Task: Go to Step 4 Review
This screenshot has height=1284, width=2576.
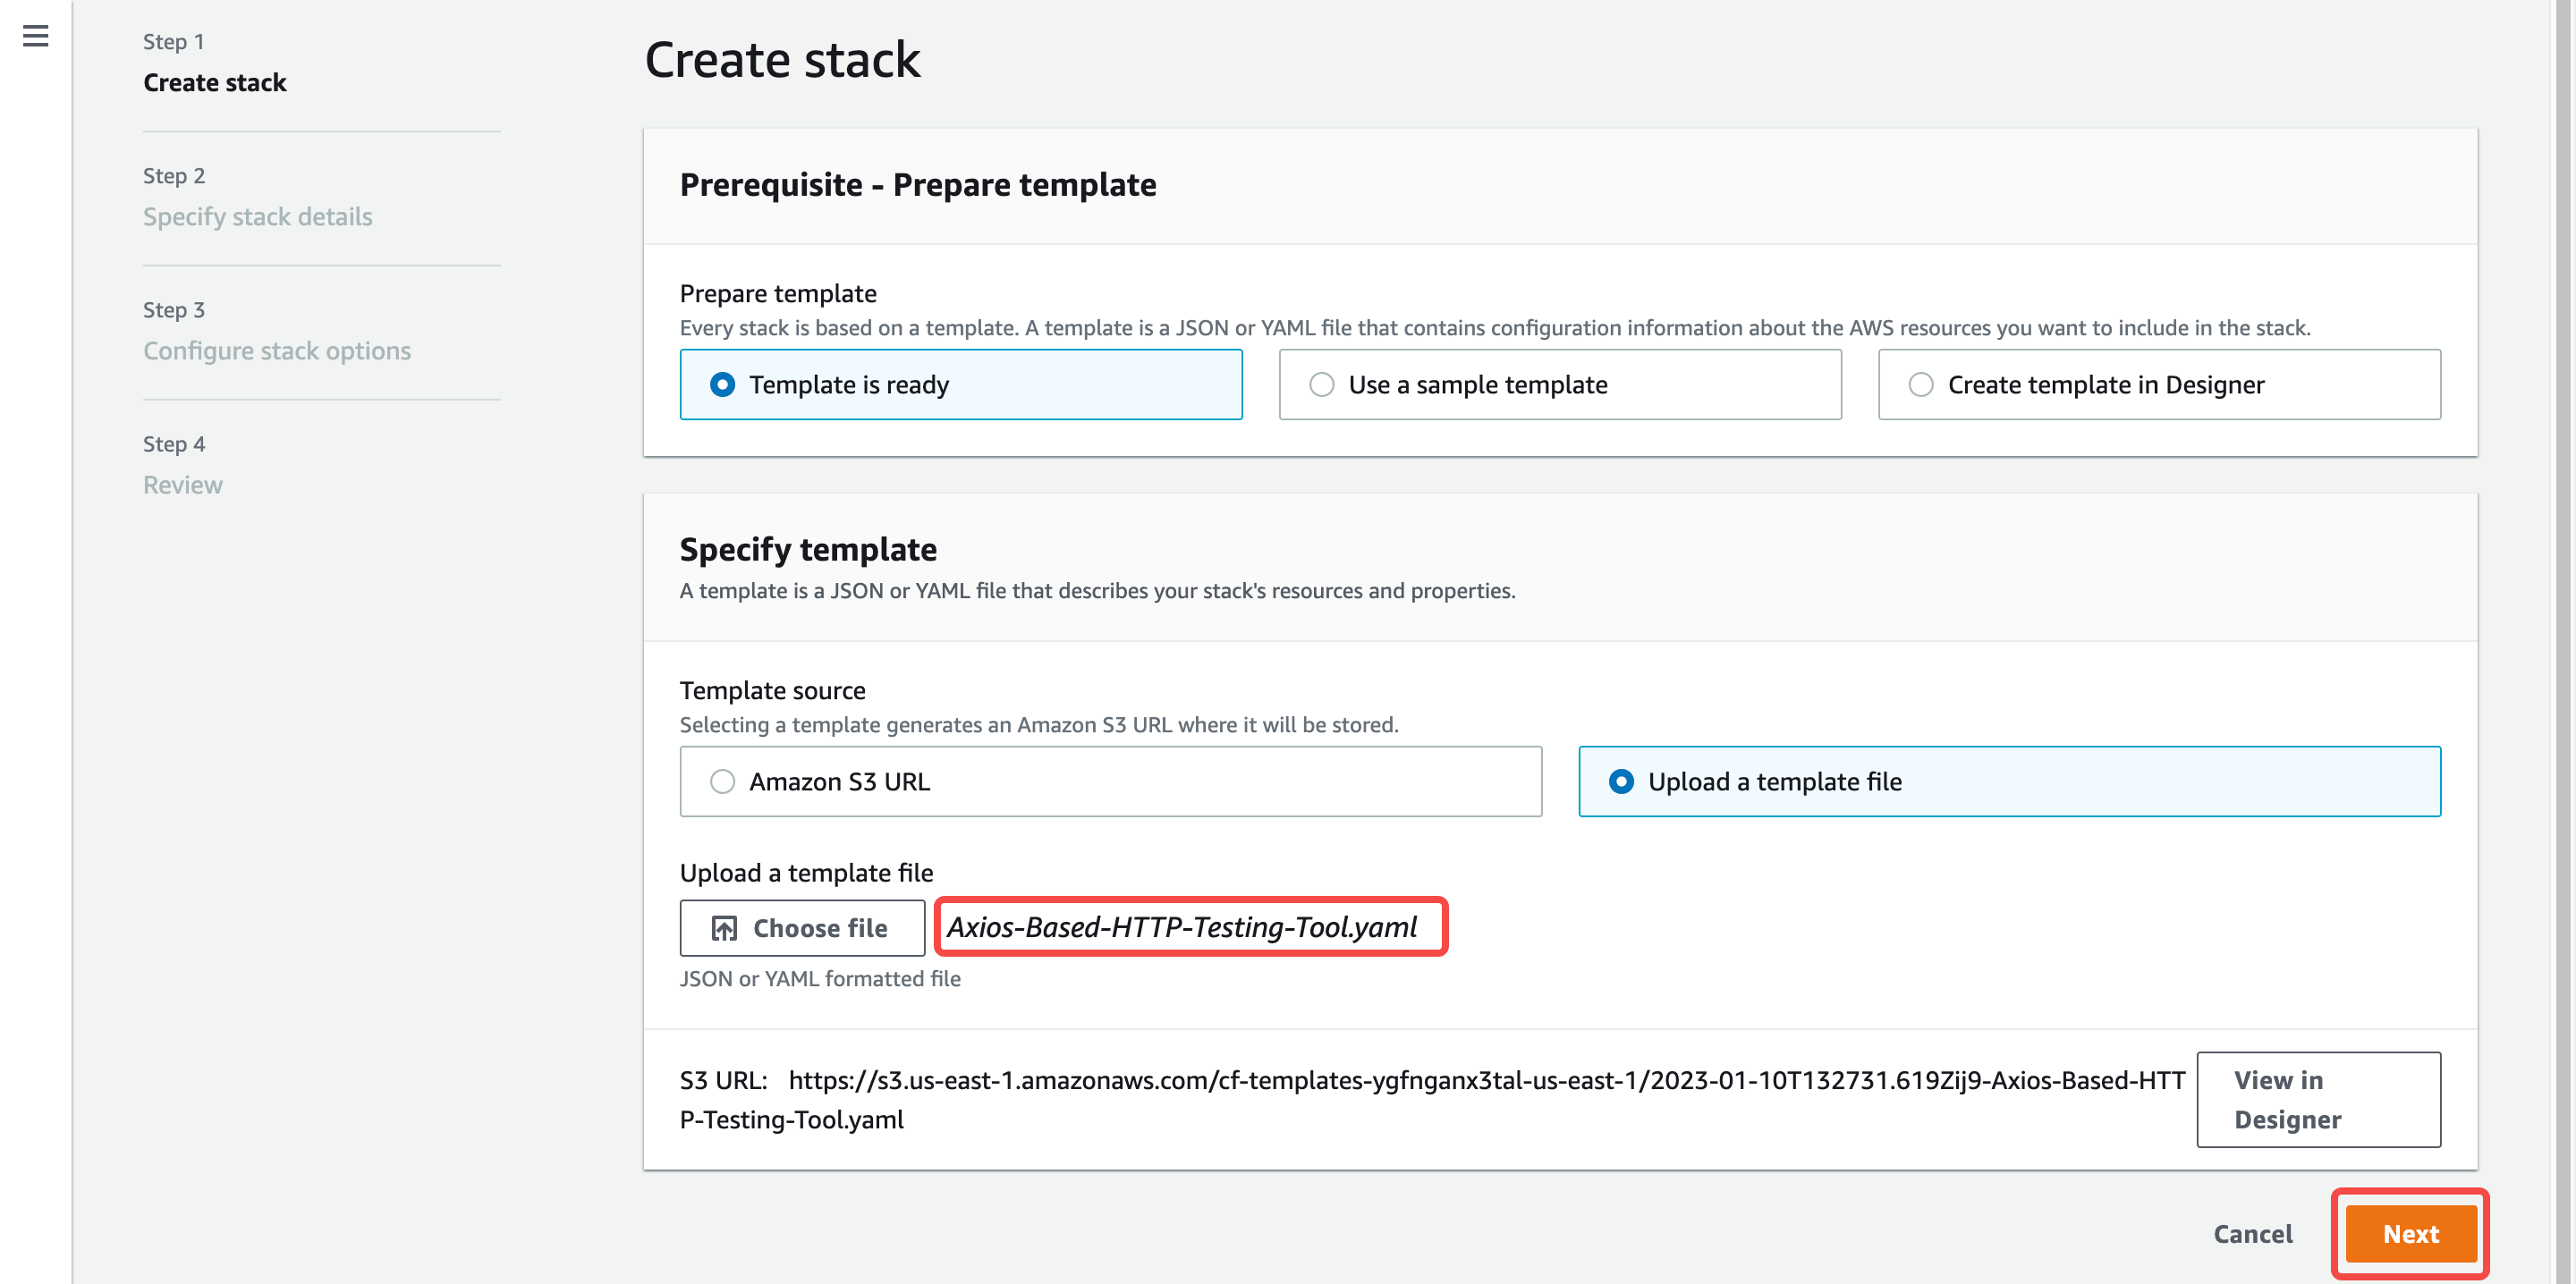Action: [x=183, y=484]
